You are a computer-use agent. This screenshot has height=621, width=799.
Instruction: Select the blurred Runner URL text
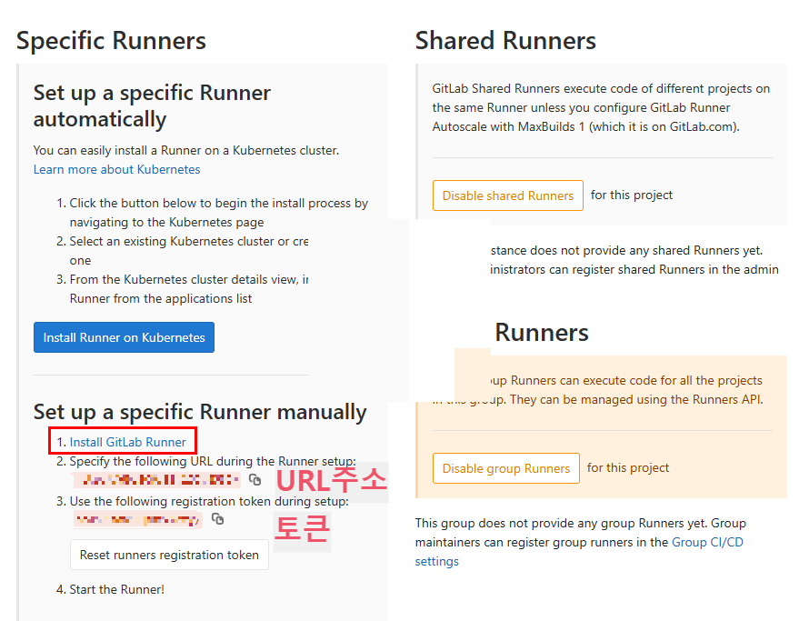click(158, 480)
